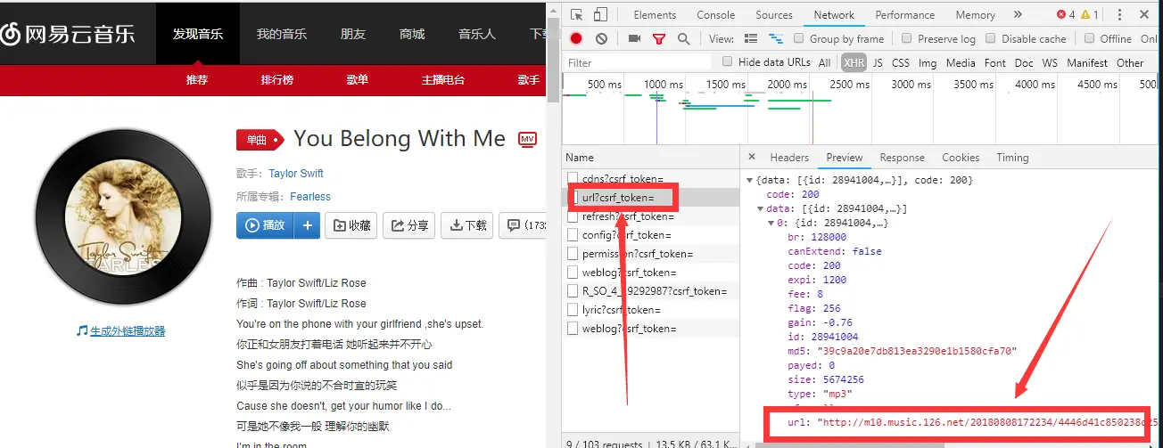Screen dimensions: 1163x448
Task: Enable Preserve log checkbox
Action: point(907,38)
